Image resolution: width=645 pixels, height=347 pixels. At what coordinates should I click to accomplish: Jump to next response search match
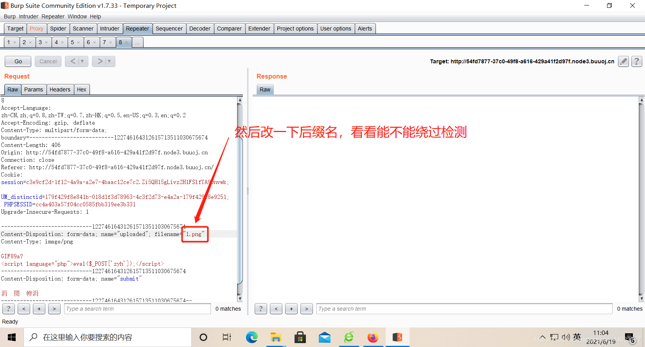(x=307, y=309)
